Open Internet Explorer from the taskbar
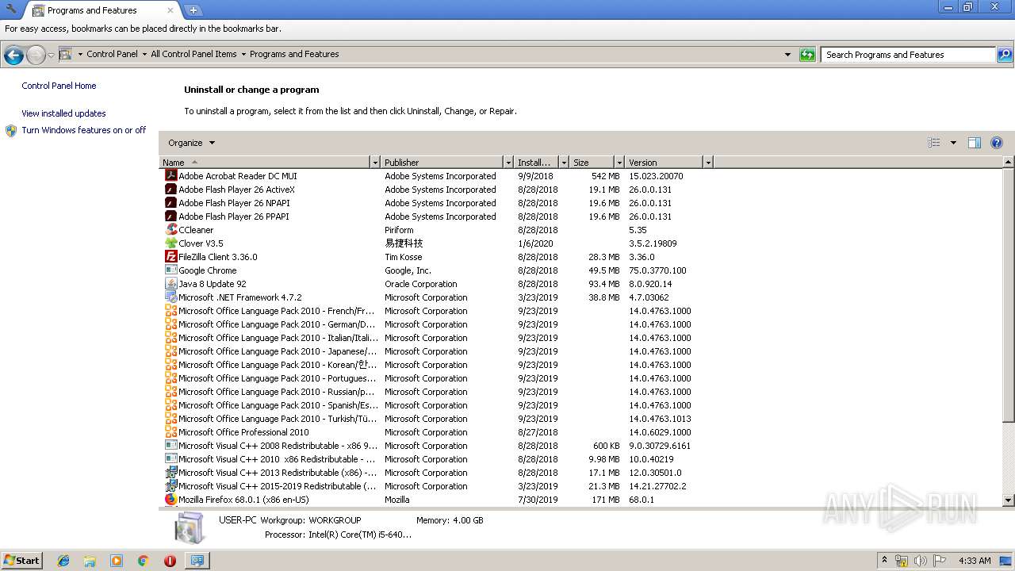The image size is (1015, 571). coord(63,561)
